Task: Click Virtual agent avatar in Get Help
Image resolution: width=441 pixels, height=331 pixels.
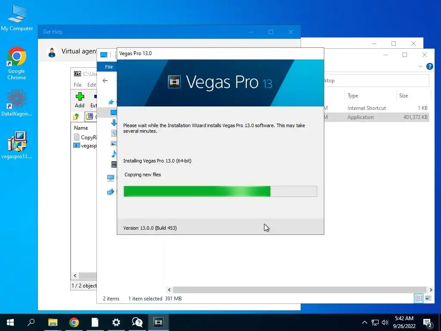Action: [x=52, y=52]
